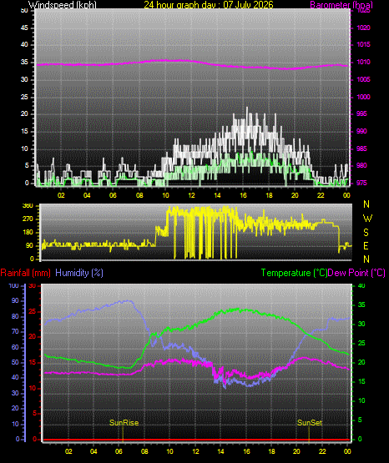The width and height of the screenshot is (389, 463).
Task: Click the 990 value on the barometer axis
Action: click(361, 131)
